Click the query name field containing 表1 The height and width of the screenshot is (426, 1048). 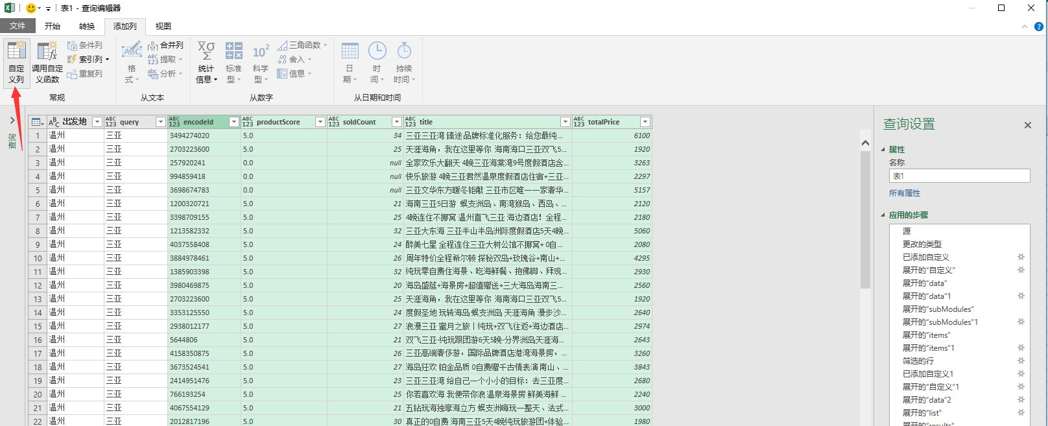point(959,176)
